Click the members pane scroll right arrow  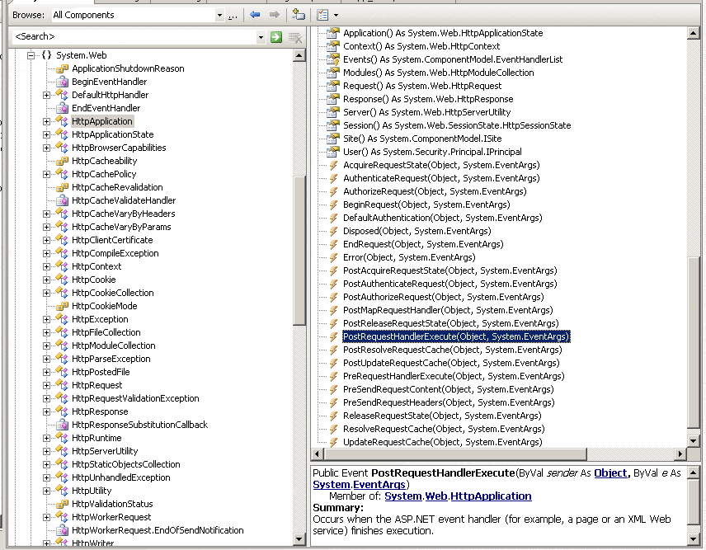(x=680, y=454)
